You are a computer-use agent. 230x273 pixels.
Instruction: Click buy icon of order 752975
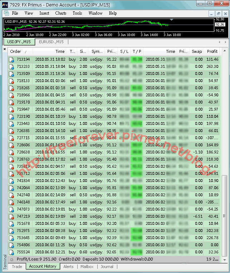[x=11, y=231]
